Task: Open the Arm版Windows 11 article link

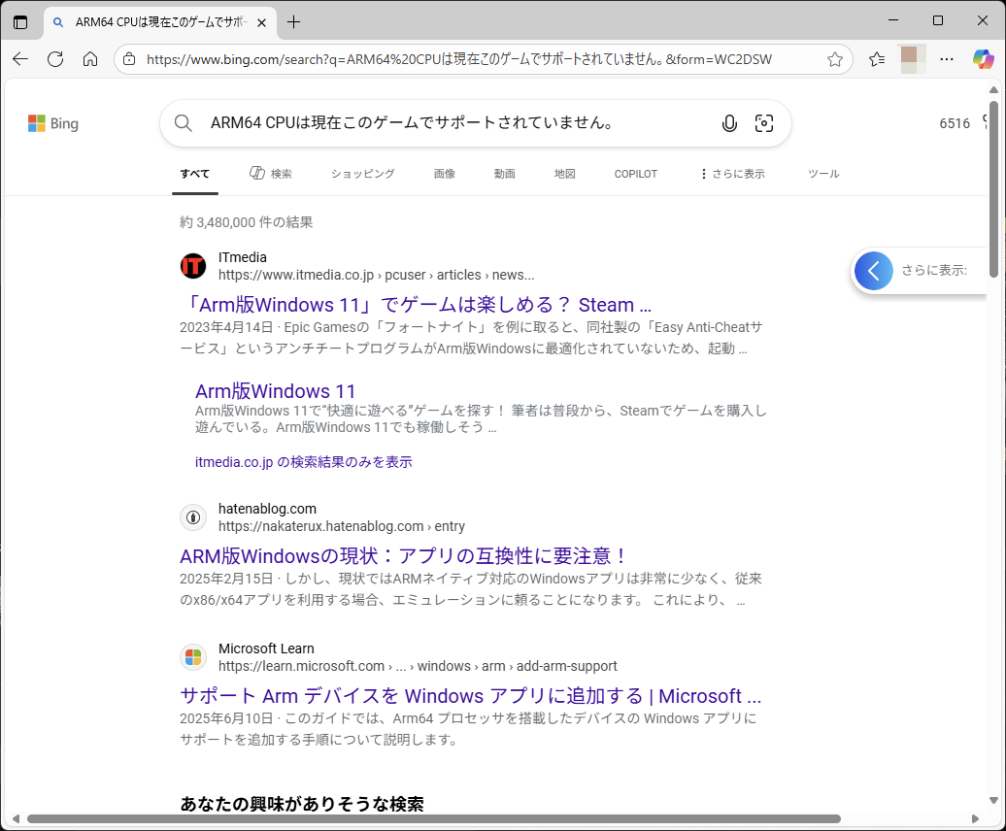Action: coord(276,391)
